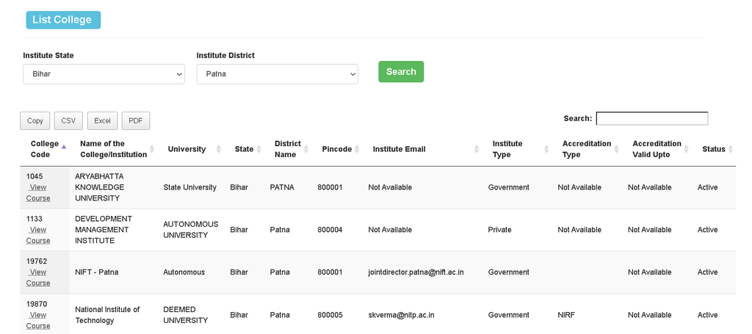Click University column sort arrows
This screenshot has height=334, width=752.
[x=219, y=149]
